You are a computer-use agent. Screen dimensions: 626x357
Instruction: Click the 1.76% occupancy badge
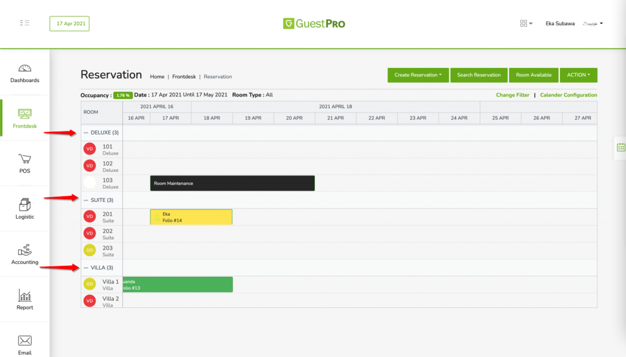coord(124,95)
